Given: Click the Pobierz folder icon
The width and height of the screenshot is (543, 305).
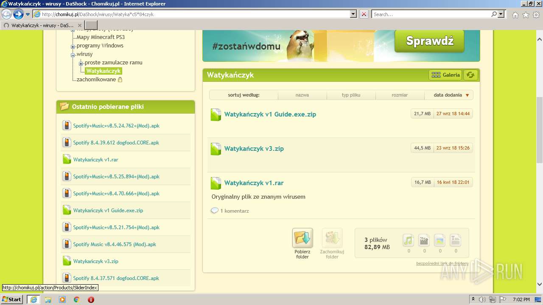Looking at the screenshot, I should (x=302, y=238).
